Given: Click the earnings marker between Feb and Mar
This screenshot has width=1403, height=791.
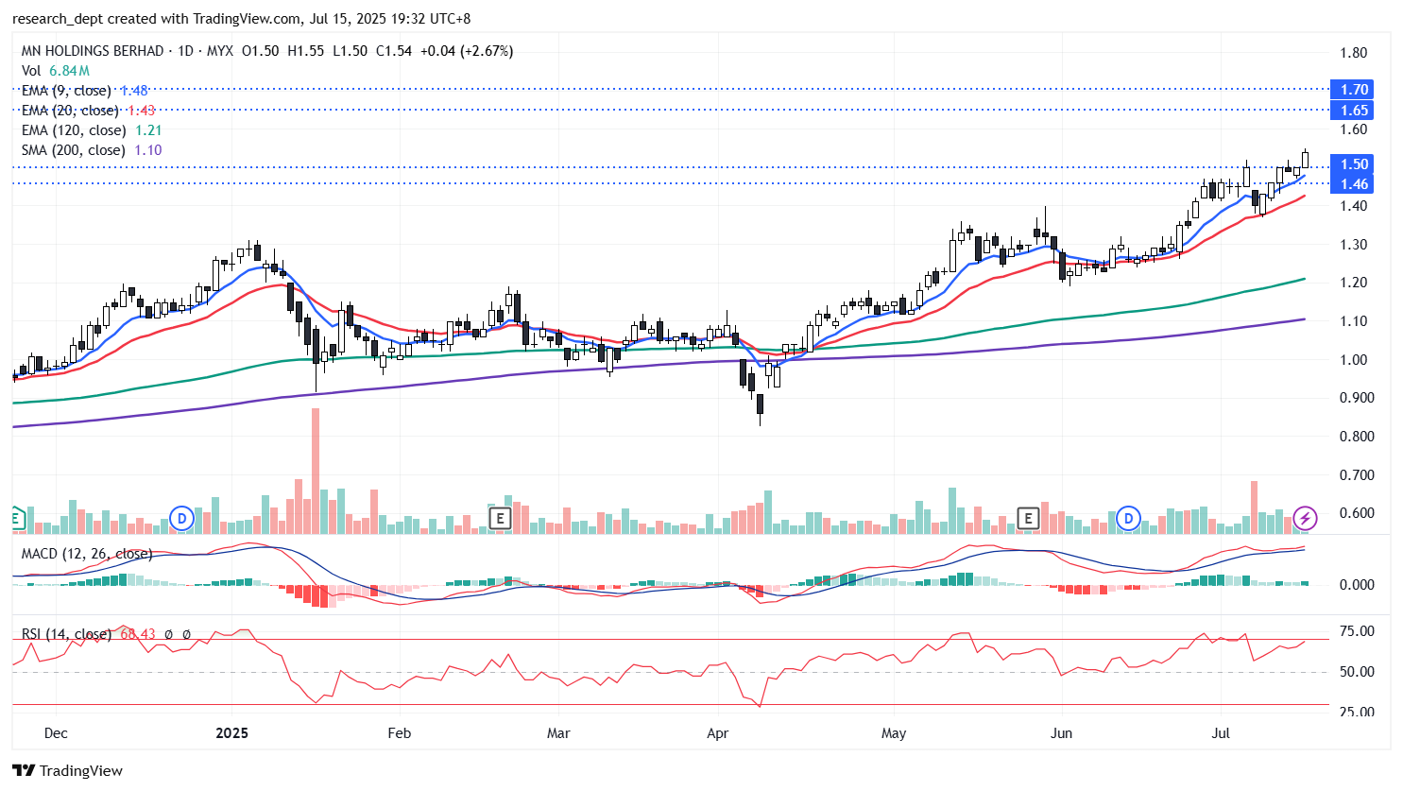Looking at the screenshot, I should 500,518.
